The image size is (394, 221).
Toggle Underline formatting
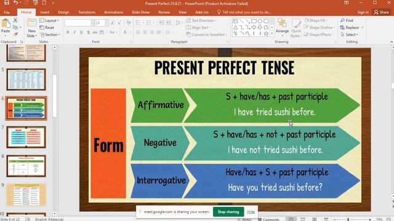(x=81, y=32)
